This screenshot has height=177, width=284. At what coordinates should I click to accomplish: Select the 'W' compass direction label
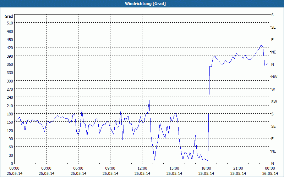[273, 89]
